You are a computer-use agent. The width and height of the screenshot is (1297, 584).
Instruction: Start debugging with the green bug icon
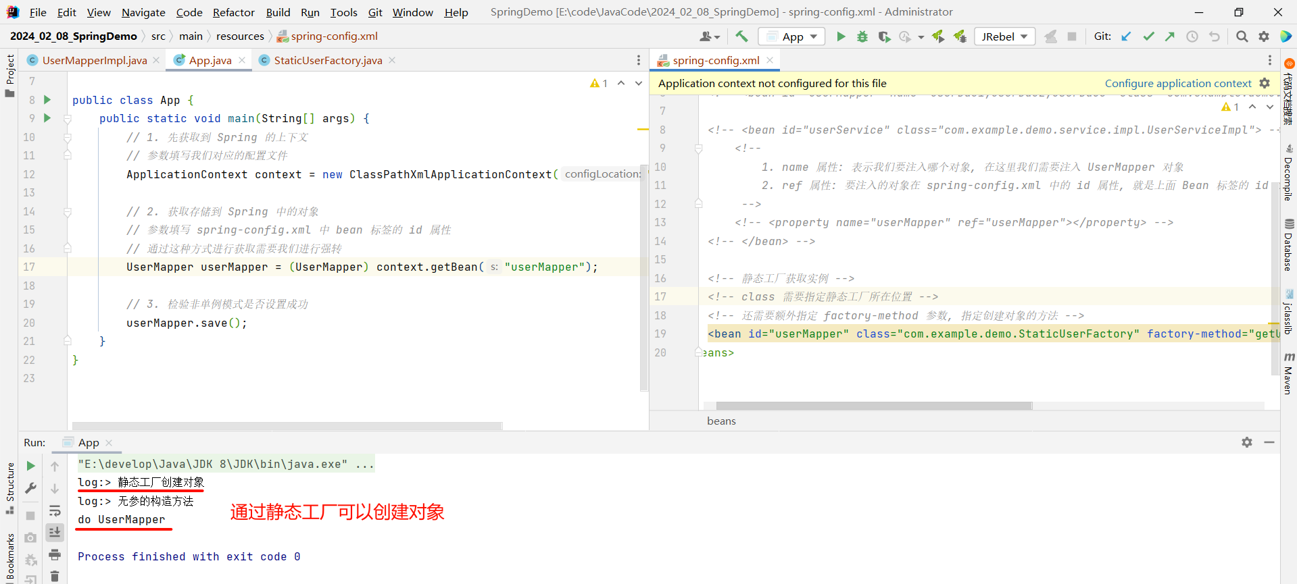point(862,36)
